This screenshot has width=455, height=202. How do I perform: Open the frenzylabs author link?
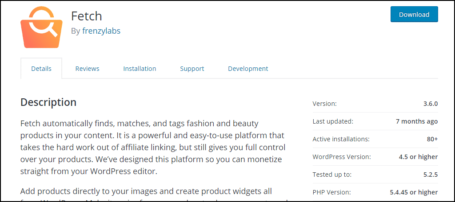click(x=101, y=31)
